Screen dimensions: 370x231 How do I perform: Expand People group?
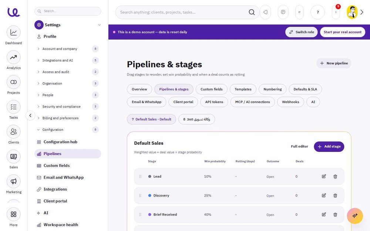tap(68, 95)
